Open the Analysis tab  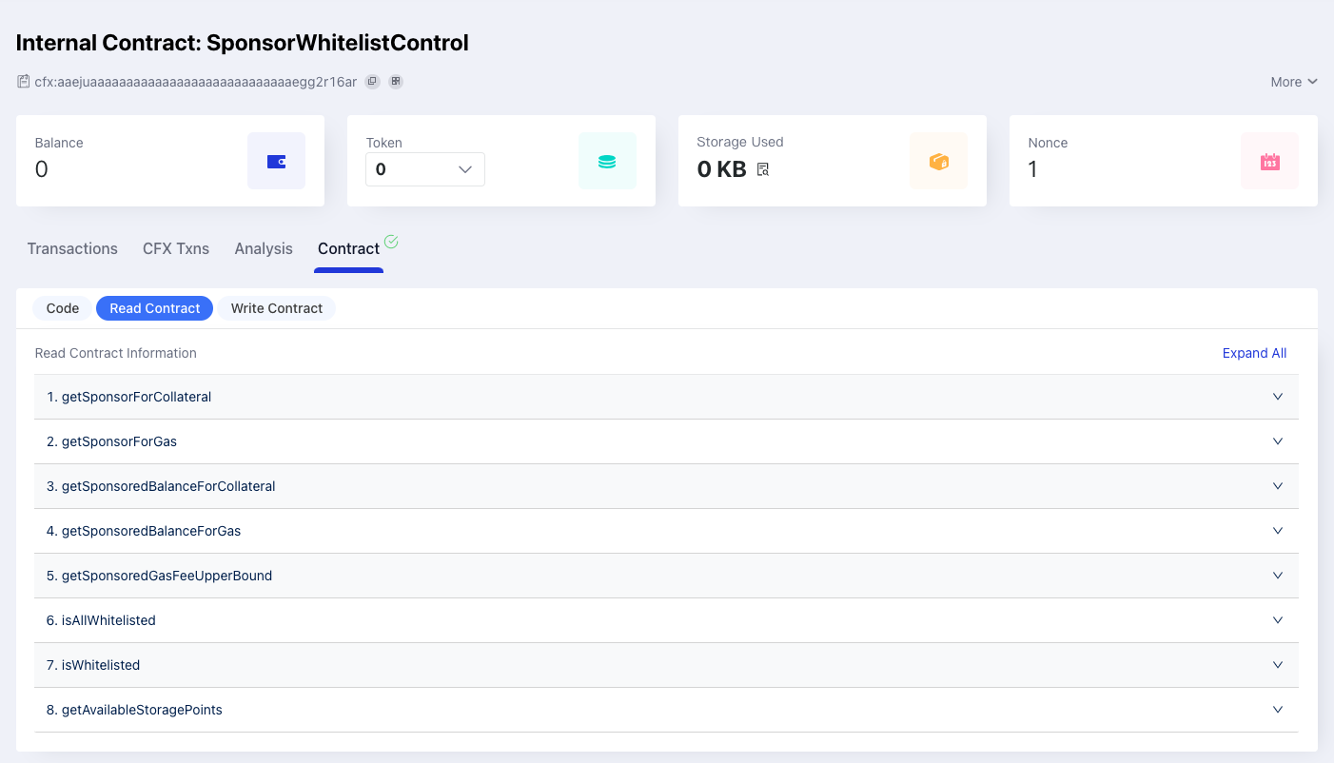264,248
